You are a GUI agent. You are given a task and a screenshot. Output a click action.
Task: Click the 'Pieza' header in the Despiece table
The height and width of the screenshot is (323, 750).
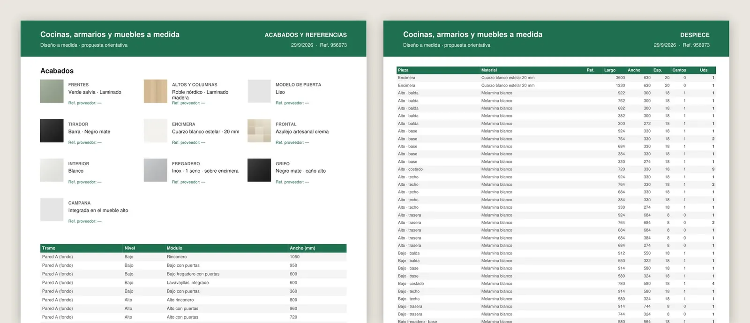pos(403,70)
